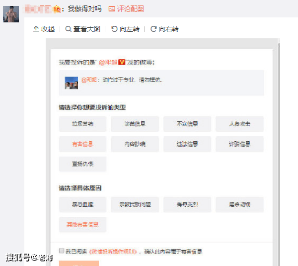Select 虐杀动物 as specific reason

point(239,204)
